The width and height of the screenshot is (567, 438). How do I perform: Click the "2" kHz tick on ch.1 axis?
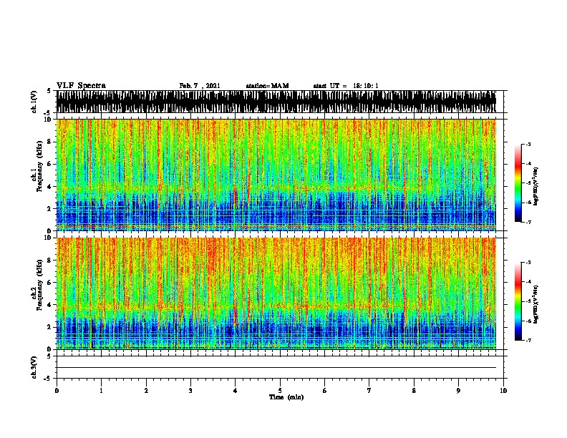[49, 208]
